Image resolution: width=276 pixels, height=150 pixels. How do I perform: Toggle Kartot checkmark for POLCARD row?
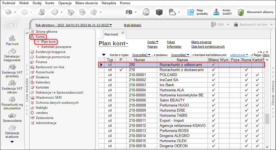(x=257, y=75)
